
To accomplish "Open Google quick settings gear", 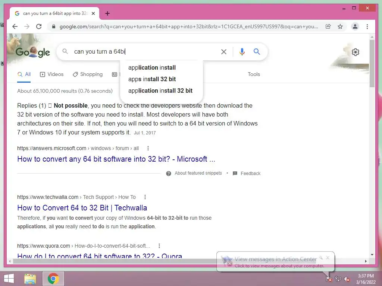I will (356, 52).
